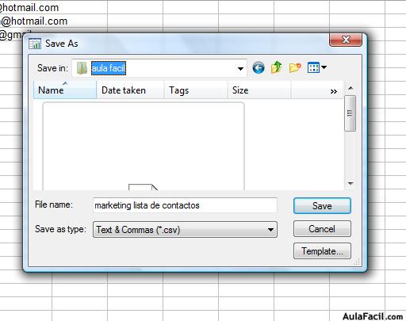Open the Save in location dropdown
The image size is (406, 321).
click(240, 69)
